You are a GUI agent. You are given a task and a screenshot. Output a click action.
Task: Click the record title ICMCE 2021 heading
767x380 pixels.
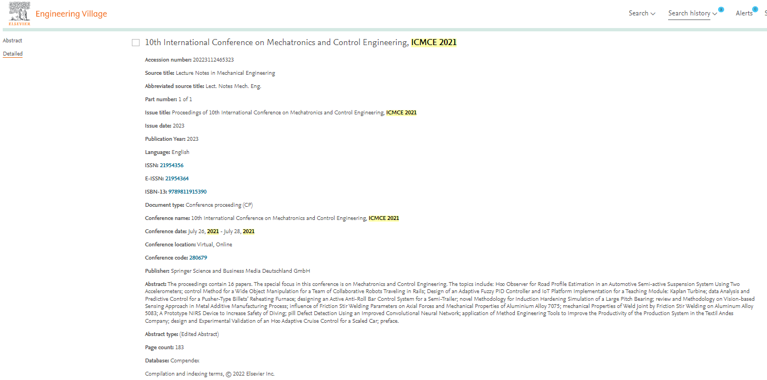point(301,42)
